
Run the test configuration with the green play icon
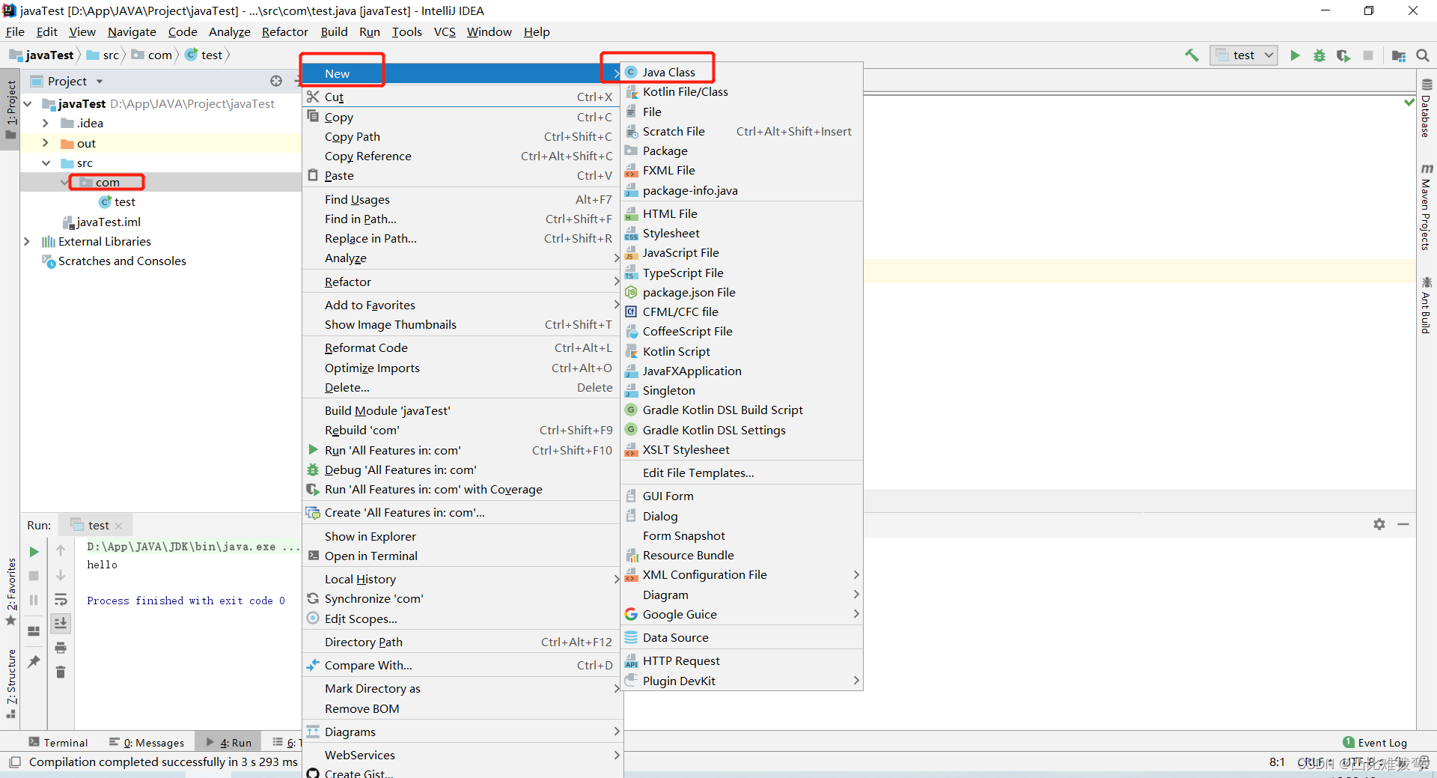[1295, 55]
